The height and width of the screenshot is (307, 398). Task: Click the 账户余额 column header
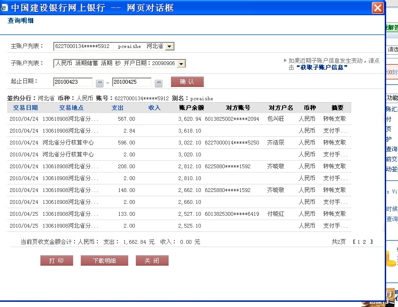click(x=192, y=108)
